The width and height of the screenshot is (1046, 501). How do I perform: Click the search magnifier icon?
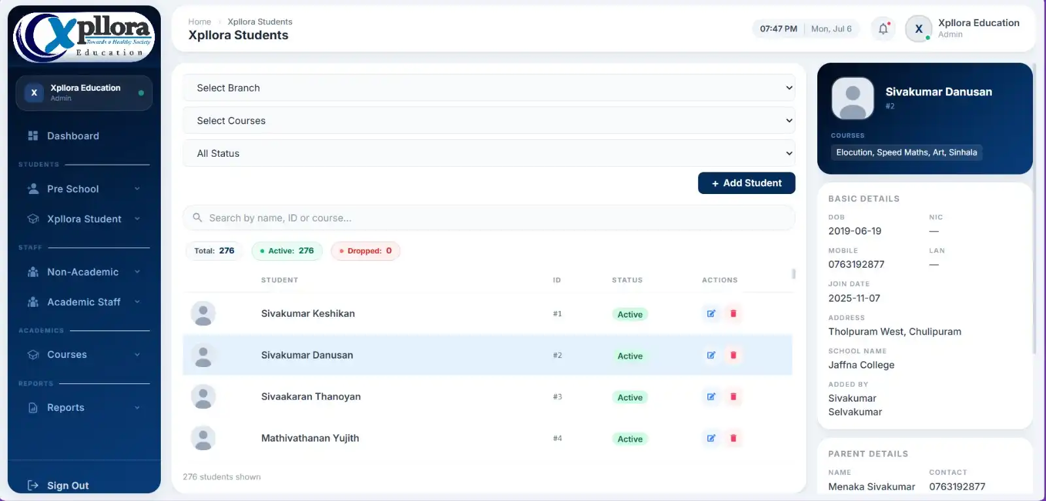tap(197, 218)
